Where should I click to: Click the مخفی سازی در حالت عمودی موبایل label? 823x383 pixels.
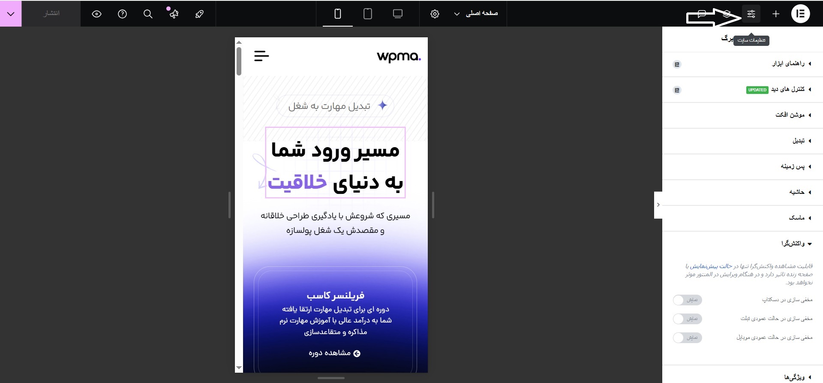[775, 338]
